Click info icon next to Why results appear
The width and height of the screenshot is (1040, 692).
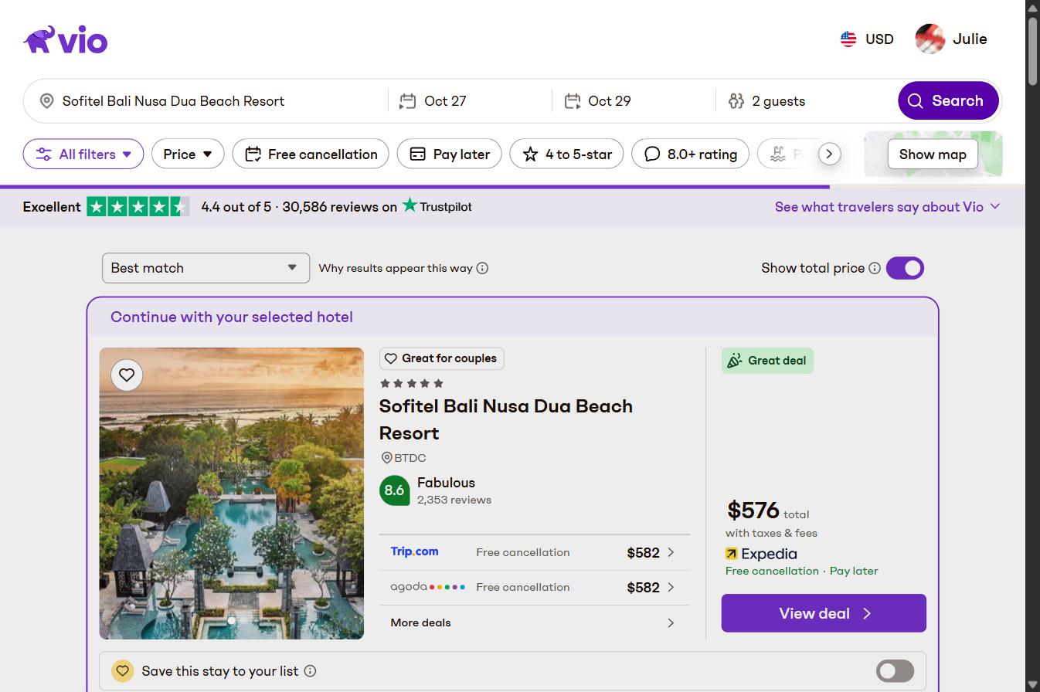tap(482, 268)
